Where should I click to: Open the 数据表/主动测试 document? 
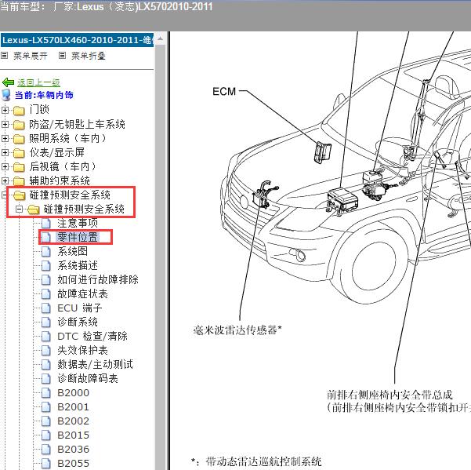coord(96,364)
